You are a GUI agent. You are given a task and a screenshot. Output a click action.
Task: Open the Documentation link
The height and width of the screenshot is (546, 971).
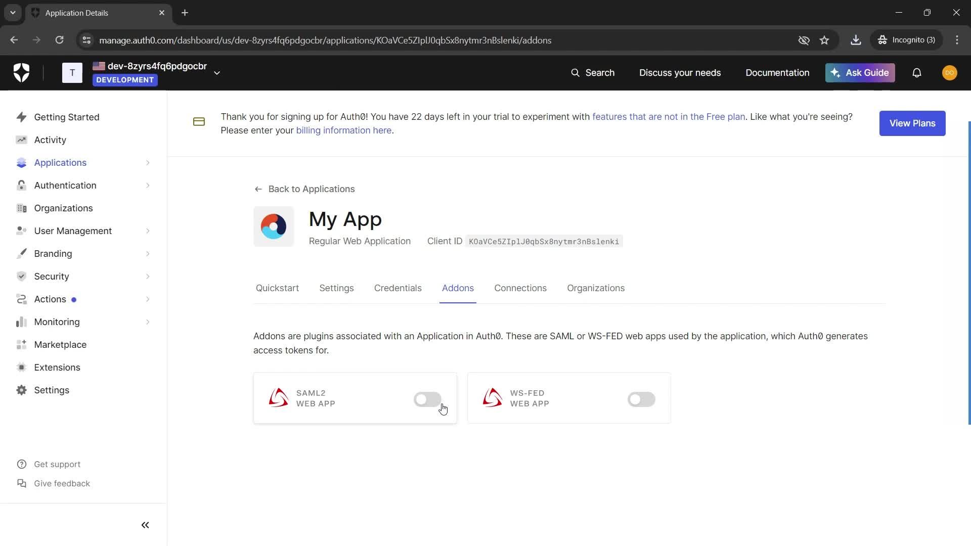tap(777, 73)
